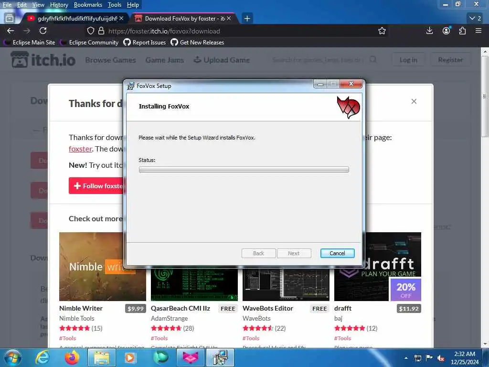The image size is (489, 367).
Task: Open Firefox View tab icon
Action: point(10,19)
